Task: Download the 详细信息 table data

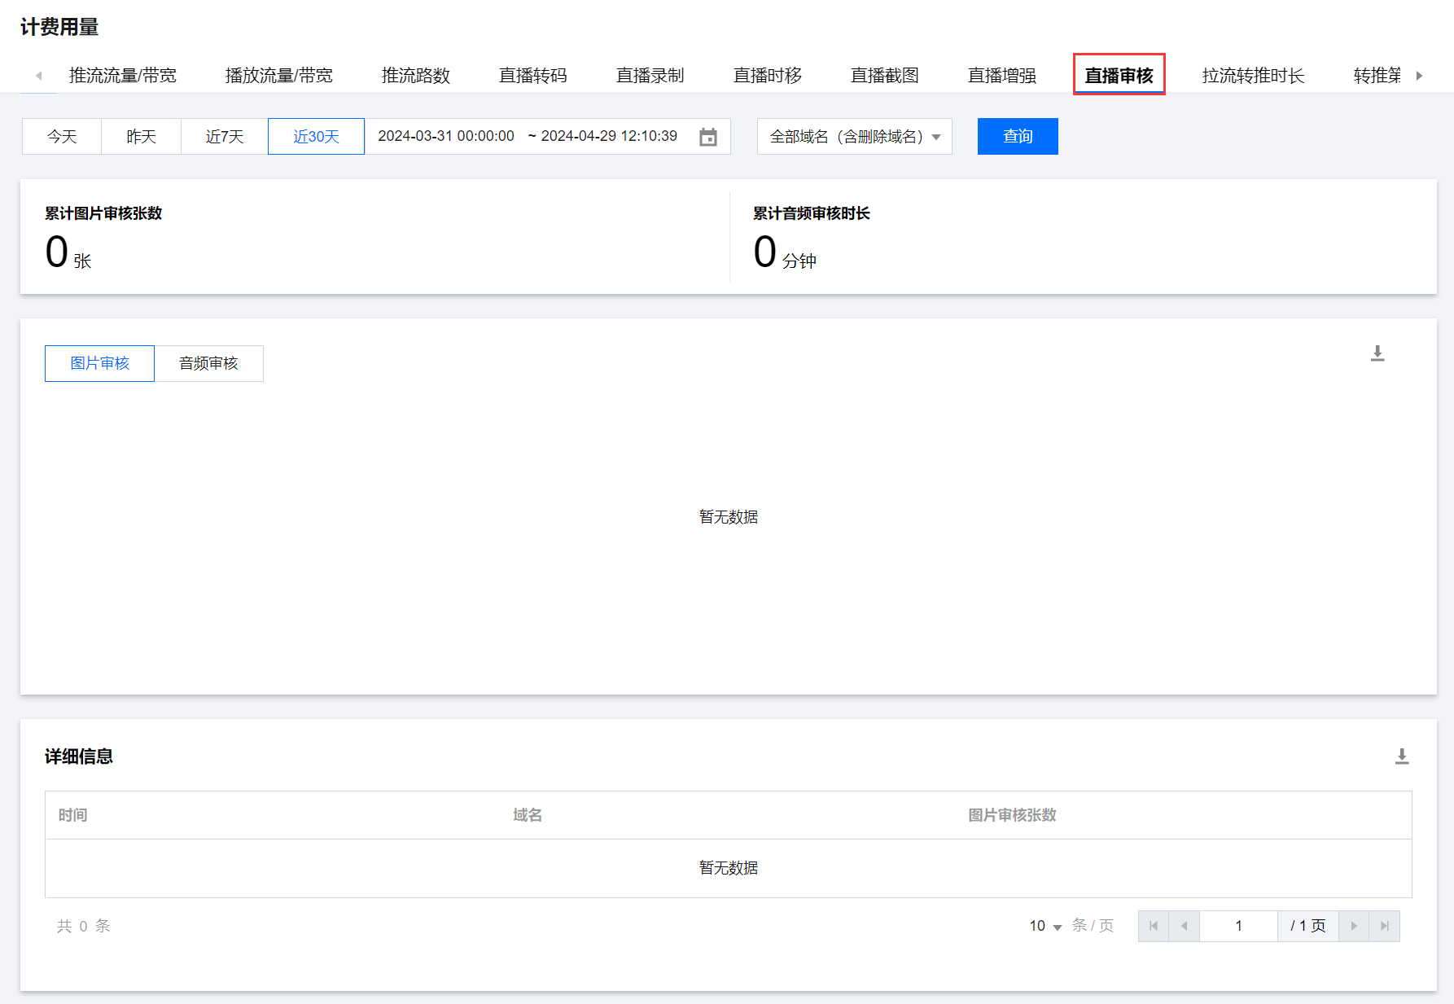Action: pos(1402,756)
